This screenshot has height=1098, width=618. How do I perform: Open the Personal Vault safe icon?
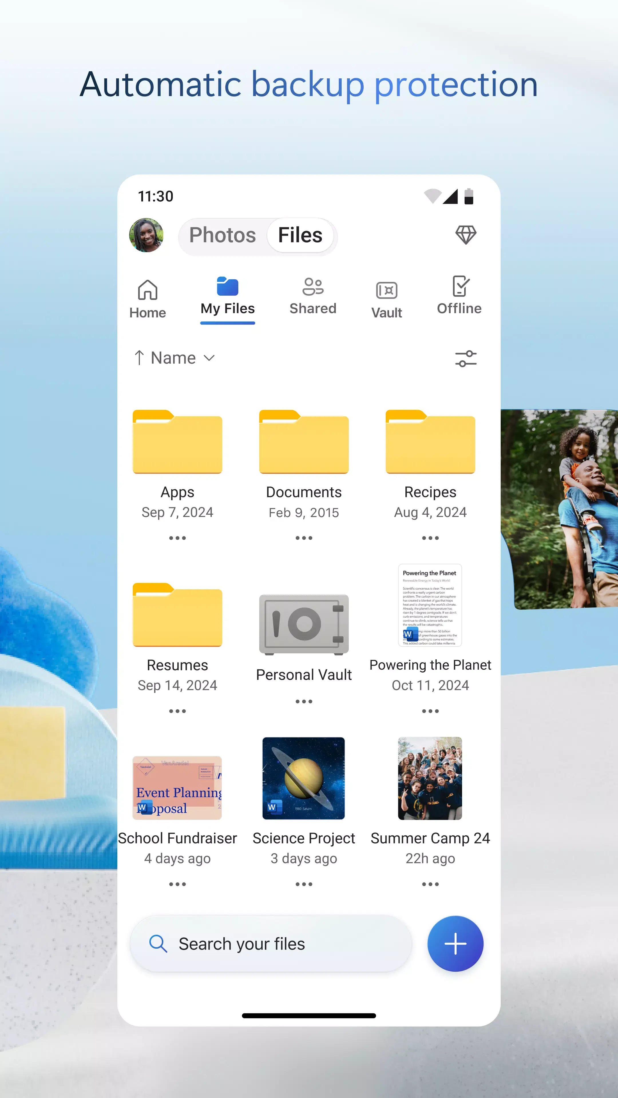point(303,624)
